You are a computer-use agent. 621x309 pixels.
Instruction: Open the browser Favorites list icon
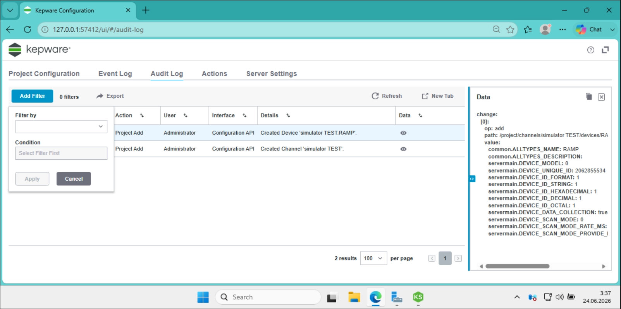[528, 29]
